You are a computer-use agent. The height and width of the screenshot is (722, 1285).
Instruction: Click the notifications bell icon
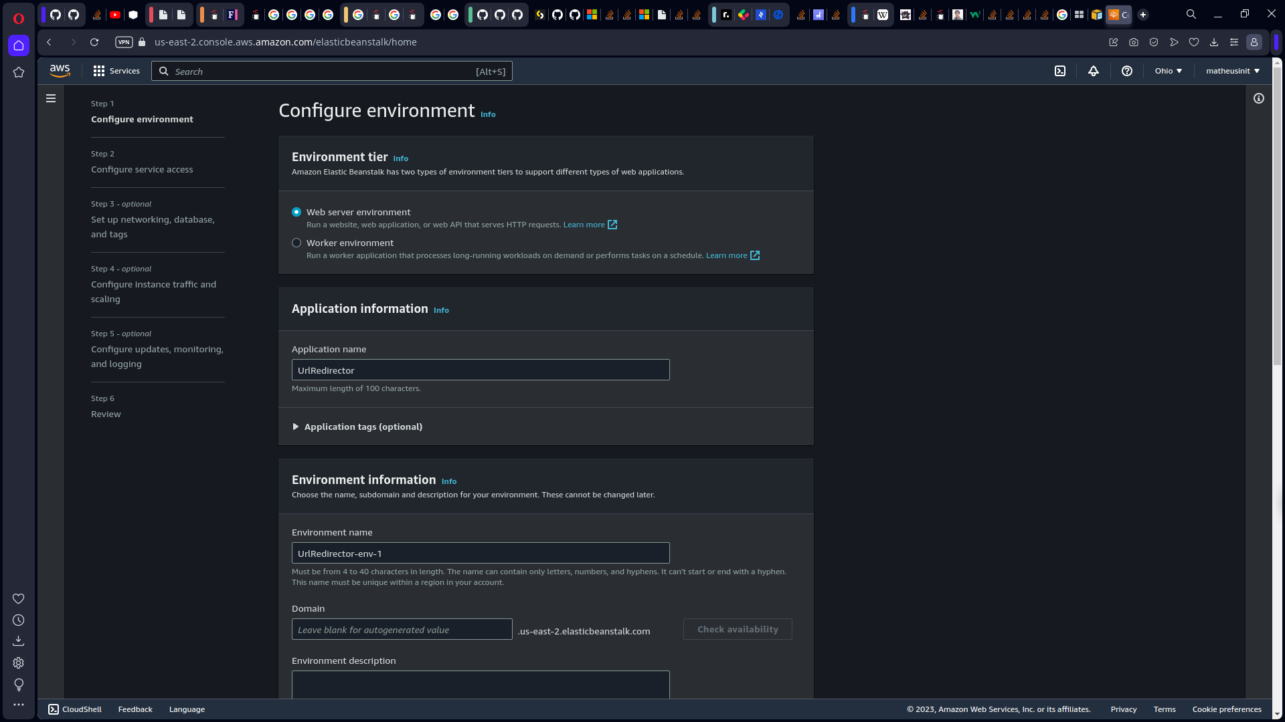(1094, 70)
